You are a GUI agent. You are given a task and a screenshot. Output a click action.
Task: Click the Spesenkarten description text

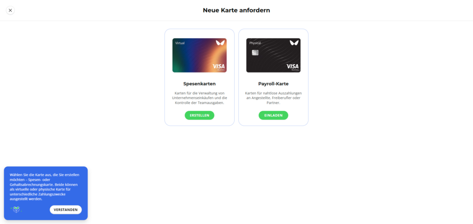click(200, 98)
